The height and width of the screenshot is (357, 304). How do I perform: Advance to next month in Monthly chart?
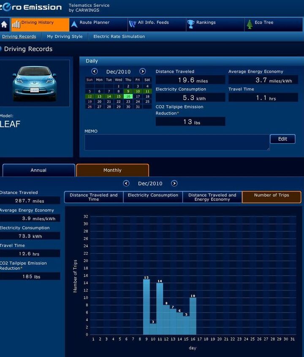pyautogui.click(x=174, y=183)
